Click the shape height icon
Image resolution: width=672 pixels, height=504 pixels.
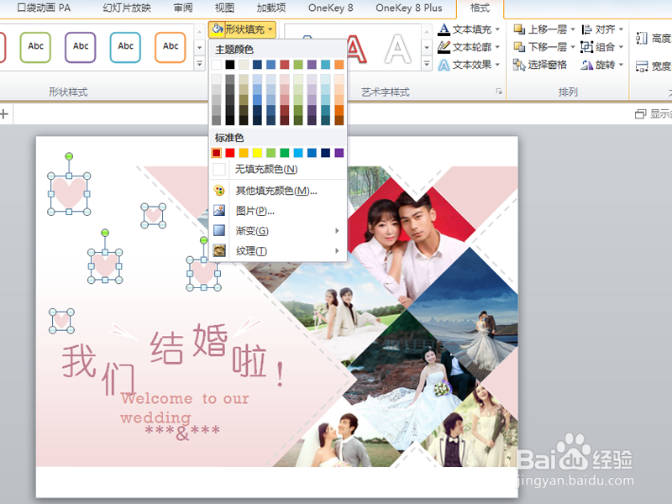(x=642, y=39)
